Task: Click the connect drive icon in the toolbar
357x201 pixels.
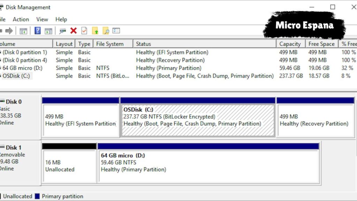Action: [62, 31]
